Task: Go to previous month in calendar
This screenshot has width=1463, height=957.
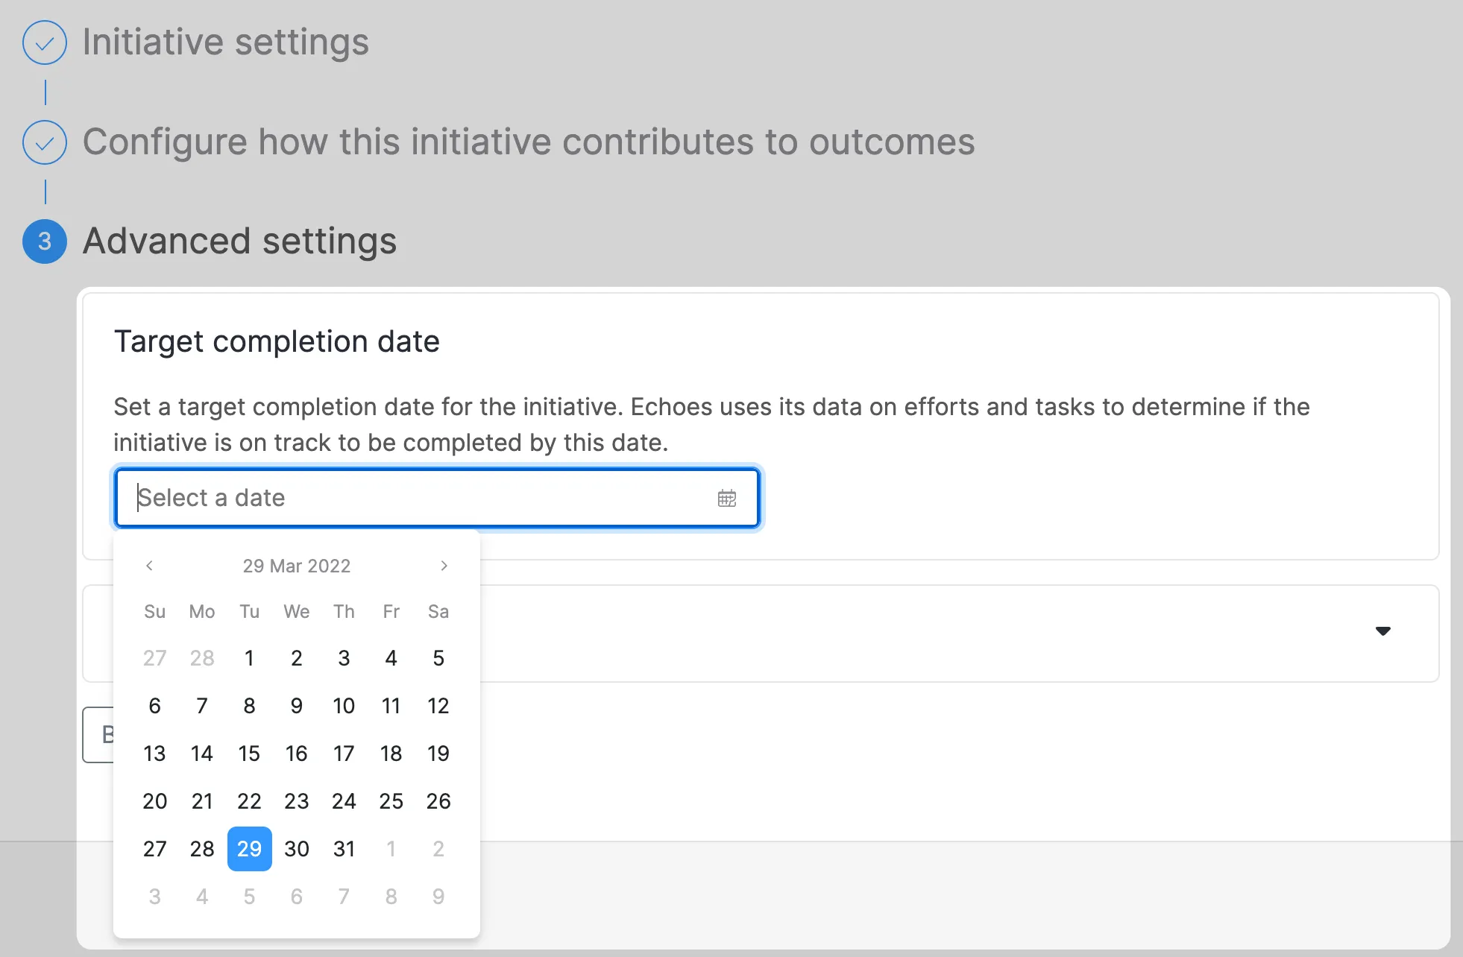Action: click(x=149, y=566)
